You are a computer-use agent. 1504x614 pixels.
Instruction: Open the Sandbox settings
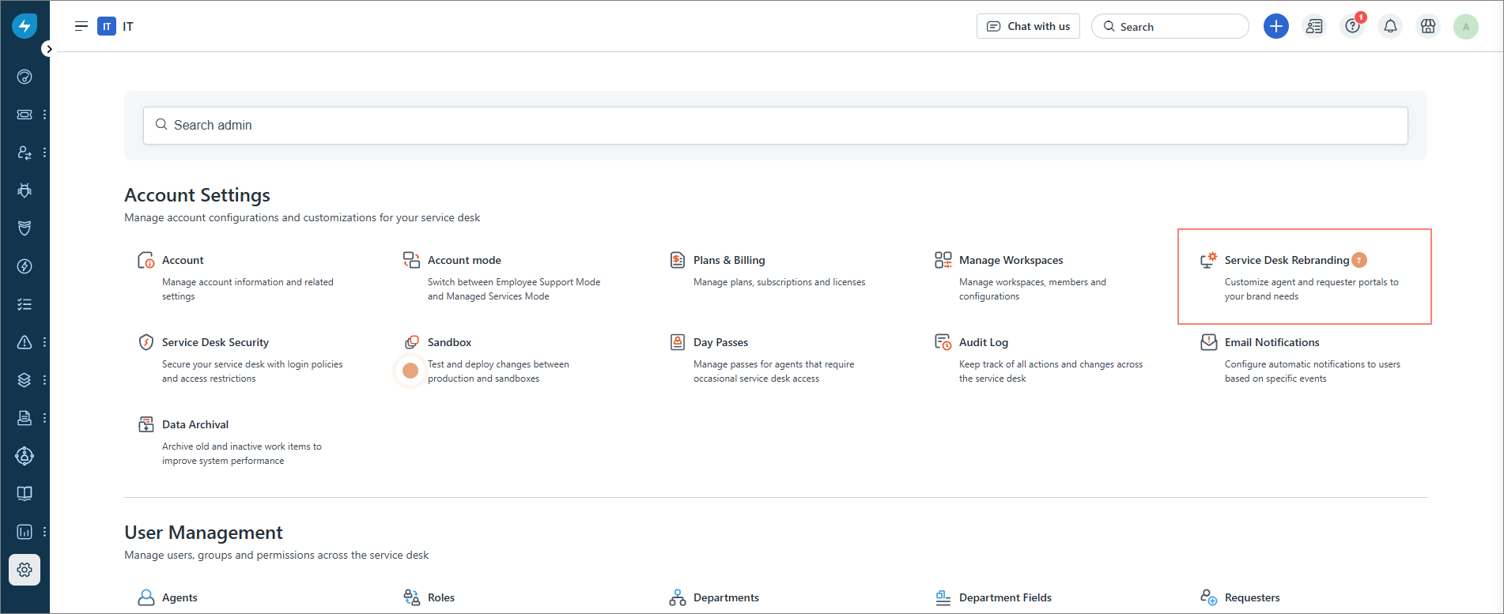click(449, 342)
